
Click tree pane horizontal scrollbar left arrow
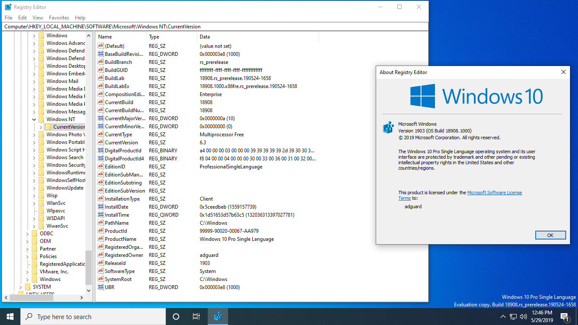(x=6, y=297)
